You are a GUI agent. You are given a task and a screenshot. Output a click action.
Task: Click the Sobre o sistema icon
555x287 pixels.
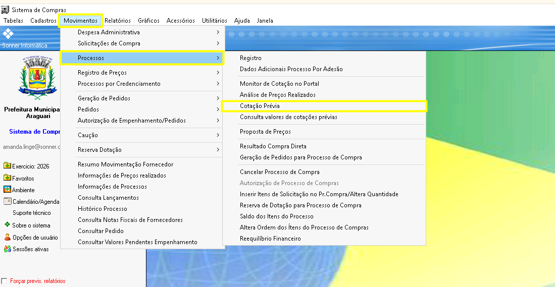click(x=7, y=225)
